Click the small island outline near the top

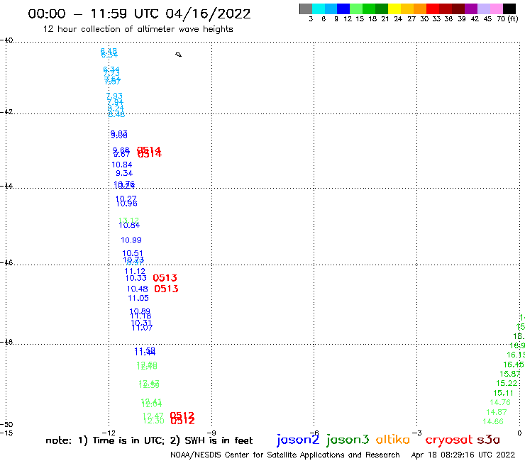(179, 55)
